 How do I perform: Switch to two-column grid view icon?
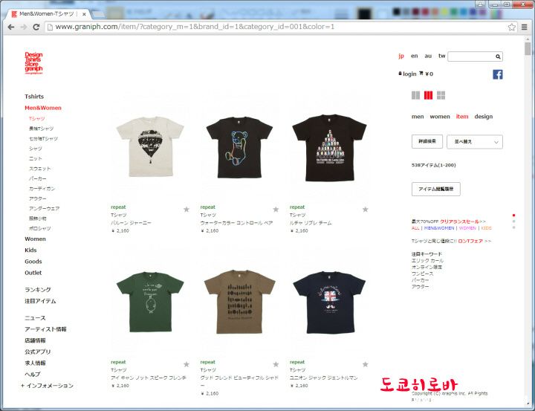415,95
